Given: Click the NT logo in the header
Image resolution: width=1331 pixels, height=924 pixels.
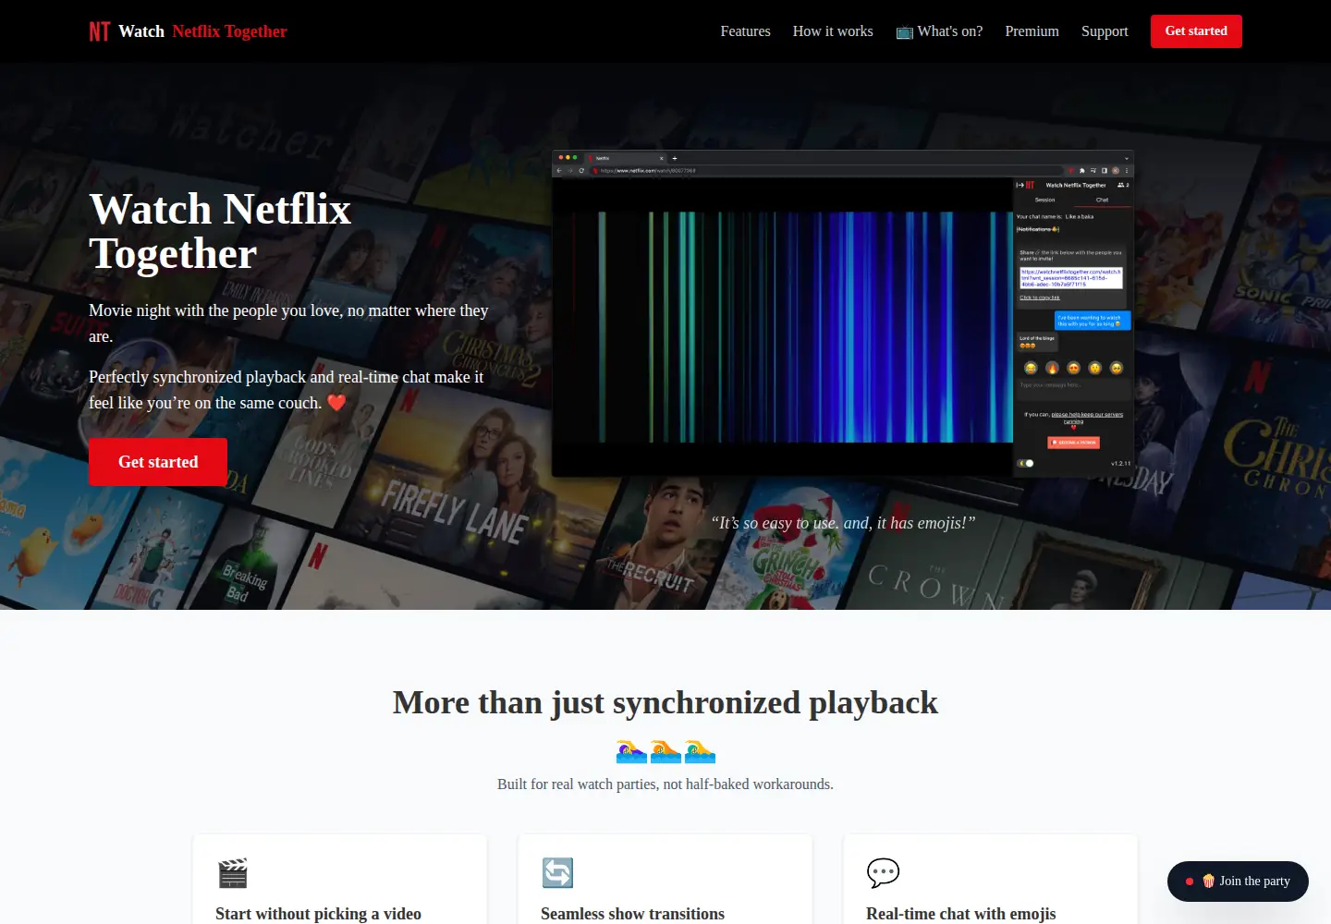Looking at the screenshot, I should click(x=100, y=31).
